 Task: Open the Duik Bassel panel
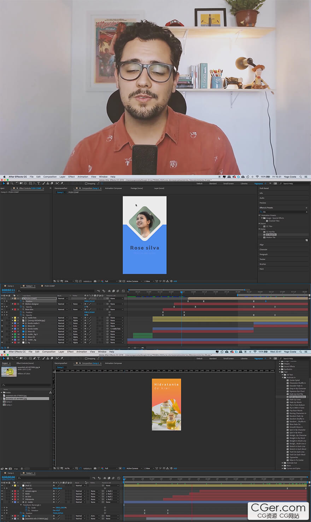click(264, 188)
